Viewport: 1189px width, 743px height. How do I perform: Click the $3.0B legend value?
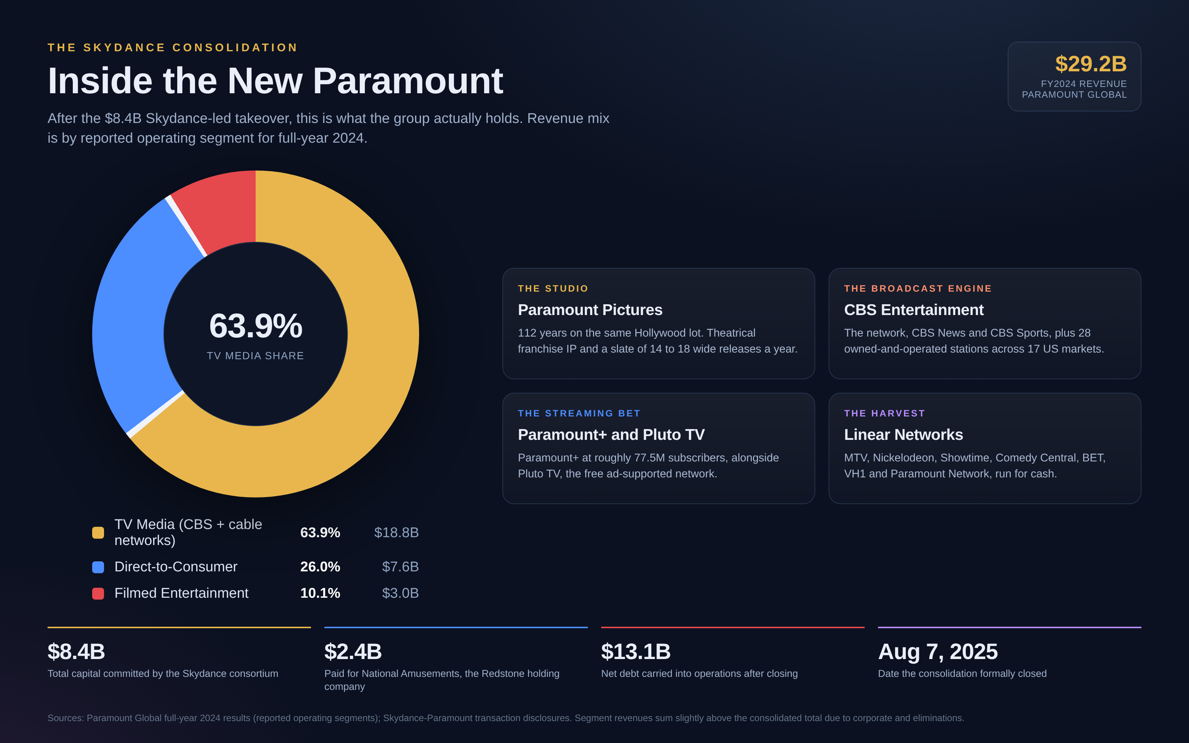(401, 594)
